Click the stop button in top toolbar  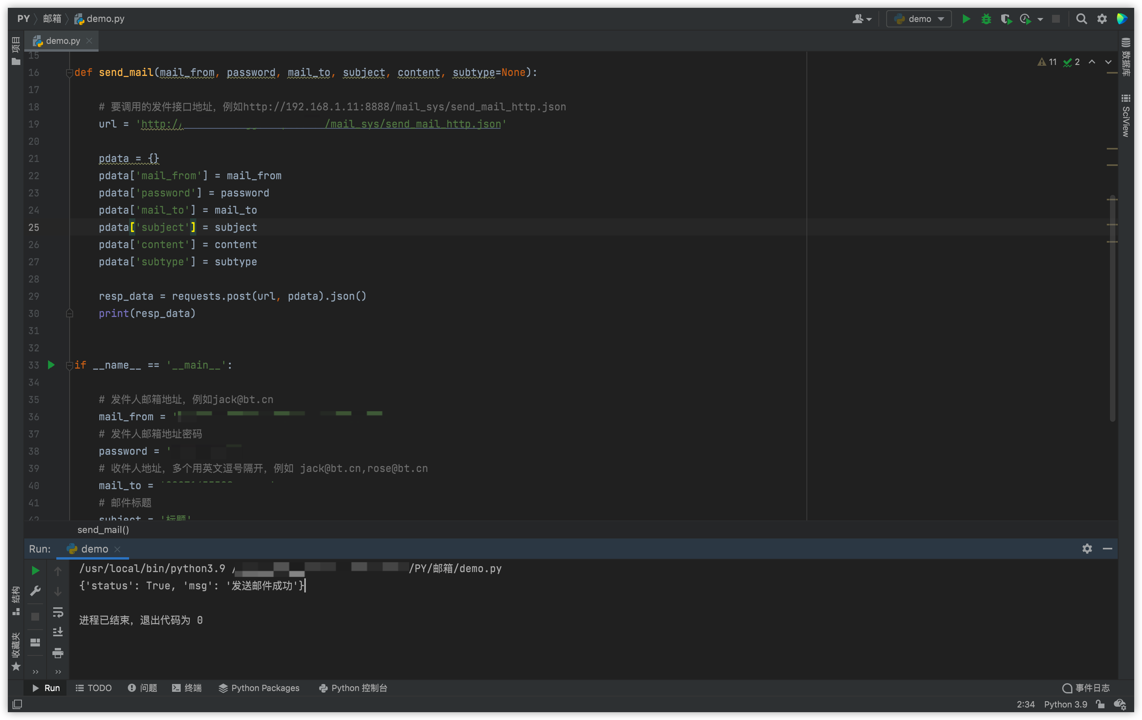point(1056,19)
